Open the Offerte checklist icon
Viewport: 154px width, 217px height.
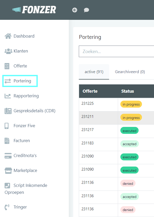(7, 66)
